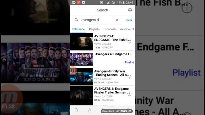Switch to the Channels tab
This screenshot has height=115, width=205.
coord(111,29)
